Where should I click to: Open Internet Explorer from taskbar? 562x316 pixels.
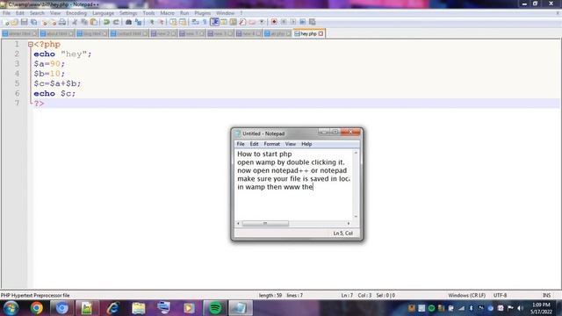pyautogui.click(x=112, y=308)
